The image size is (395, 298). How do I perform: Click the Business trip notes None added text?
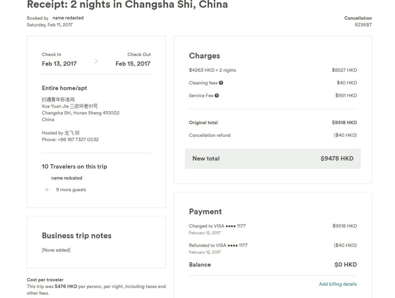[56, 250]
